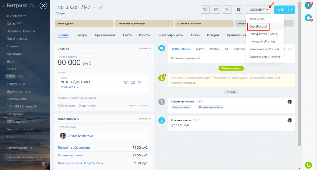Open the Счета tab
This screenshot has height=170, width=317.
point(127,35)
